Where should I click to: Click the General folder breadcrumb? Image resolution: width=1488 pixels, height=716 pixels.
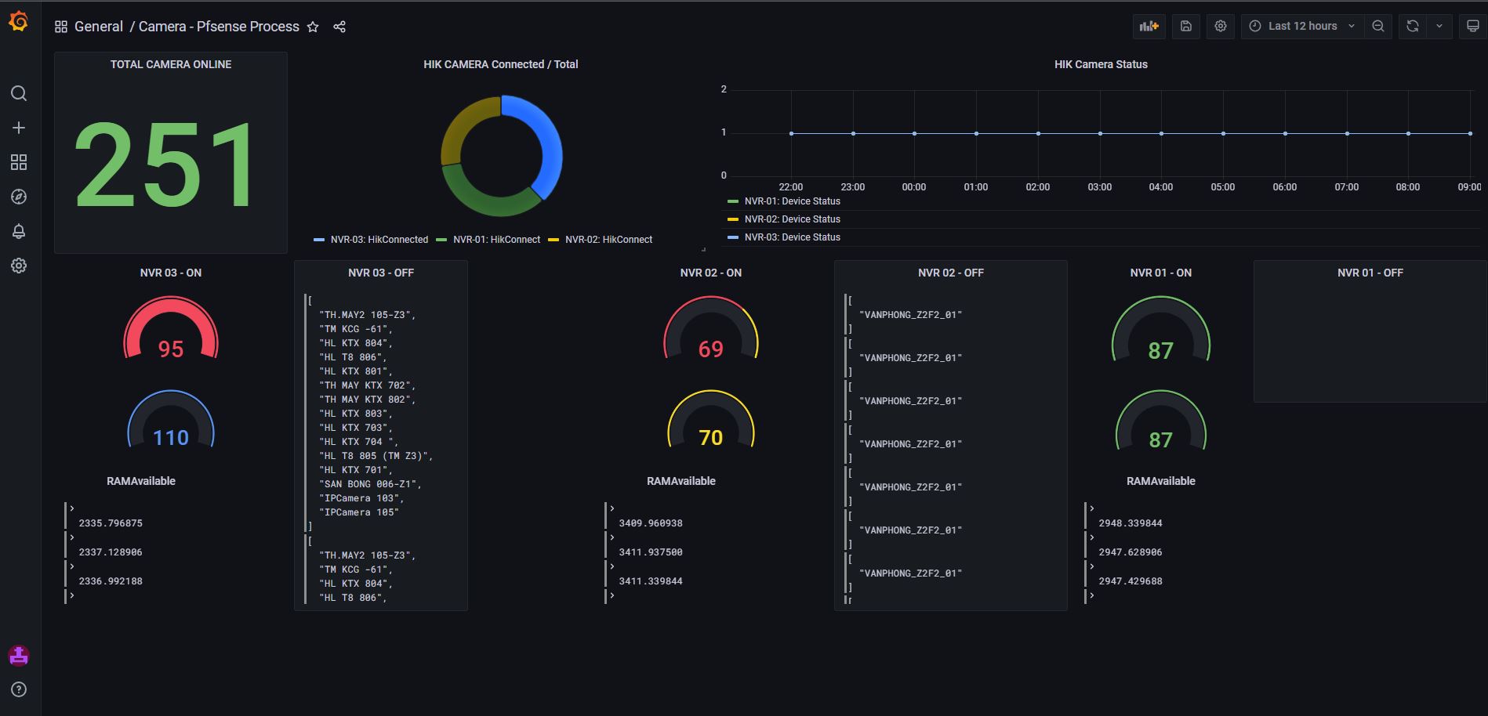pyautogui.click(x=98, y=27)
